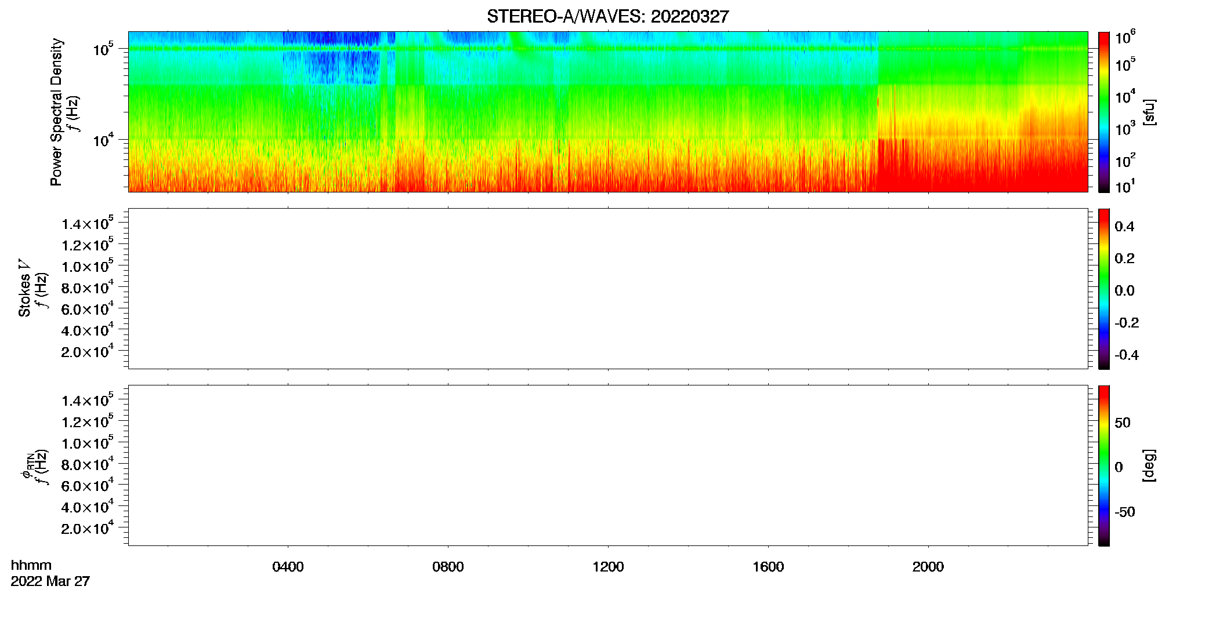Image resolution: width=1216 pixels, height=626 pixels.
Task: Click the 2.0×10^4 tick of phi RTN panel
Action: click(88, 527)
